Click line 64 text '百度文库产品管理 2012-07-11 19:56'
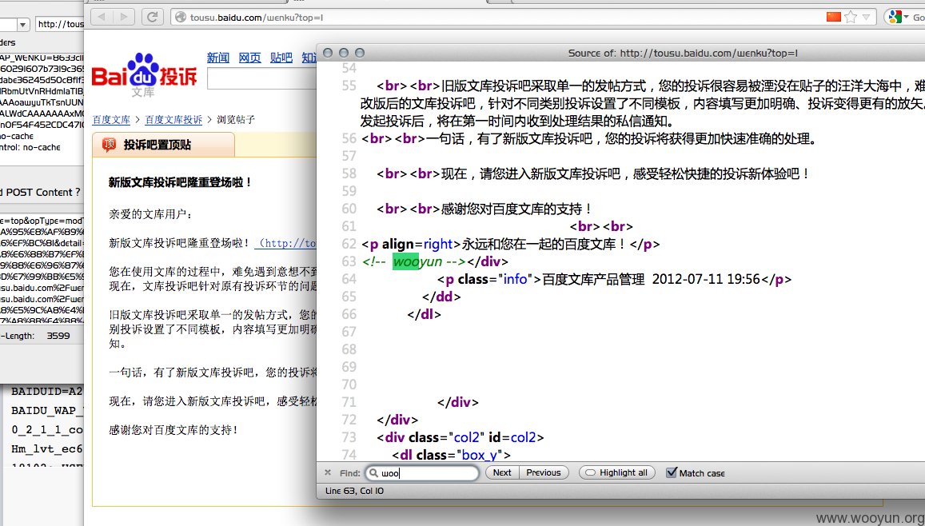The width and height of the screenshot is (925, 526). [651, 279]
